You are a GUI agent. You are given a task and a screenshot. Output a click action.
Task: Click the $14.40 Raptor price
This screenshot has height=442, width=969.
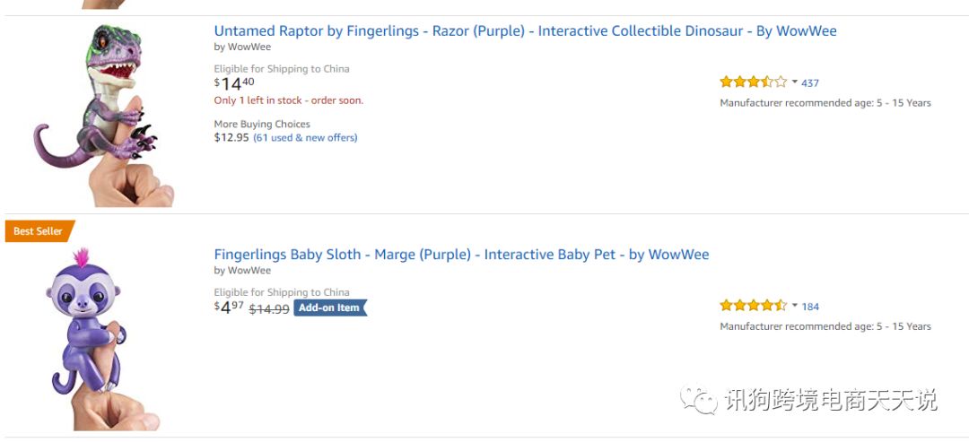click(x=234, y=84)
